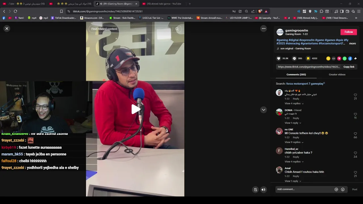Copy the video link
This screenshot has width=363, height=204.
(x=349, y=67)
